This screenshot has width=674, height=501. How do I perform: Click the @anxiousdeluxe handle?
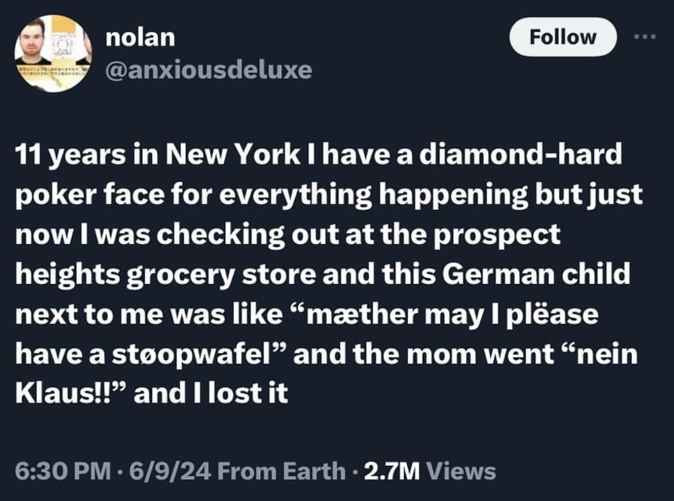click(x=209, y=70)
